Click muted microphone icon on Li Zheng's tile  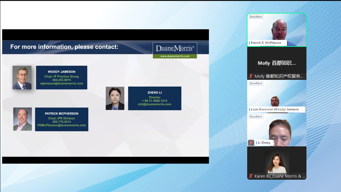[x=251, y=143]
